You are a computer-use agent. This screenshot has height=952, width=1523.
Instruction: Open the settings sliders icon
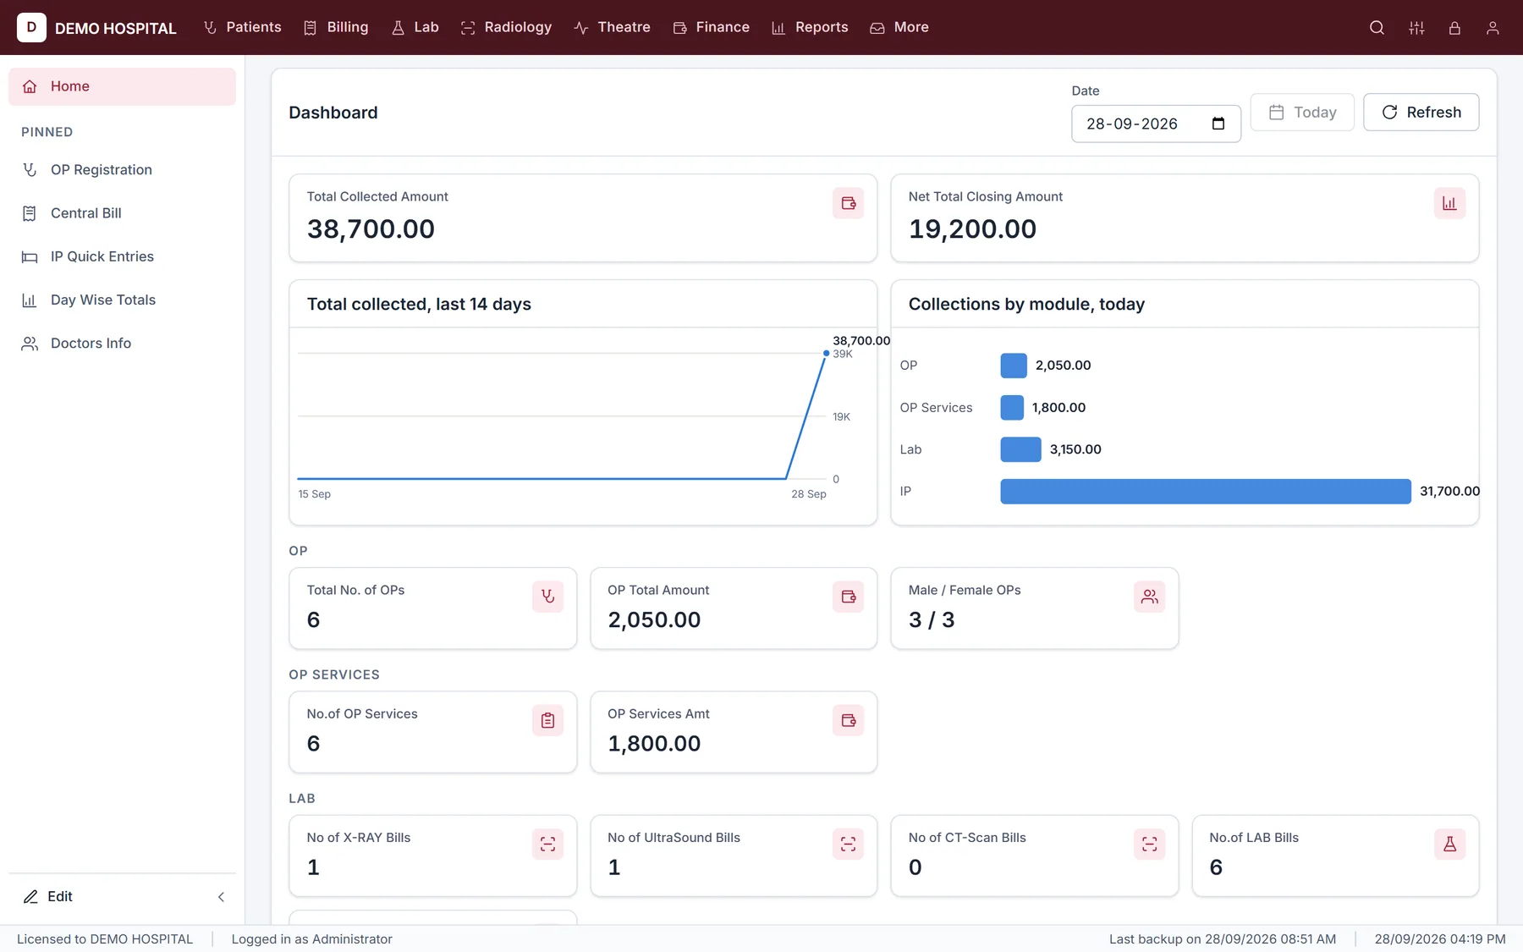click(1416, 28)
